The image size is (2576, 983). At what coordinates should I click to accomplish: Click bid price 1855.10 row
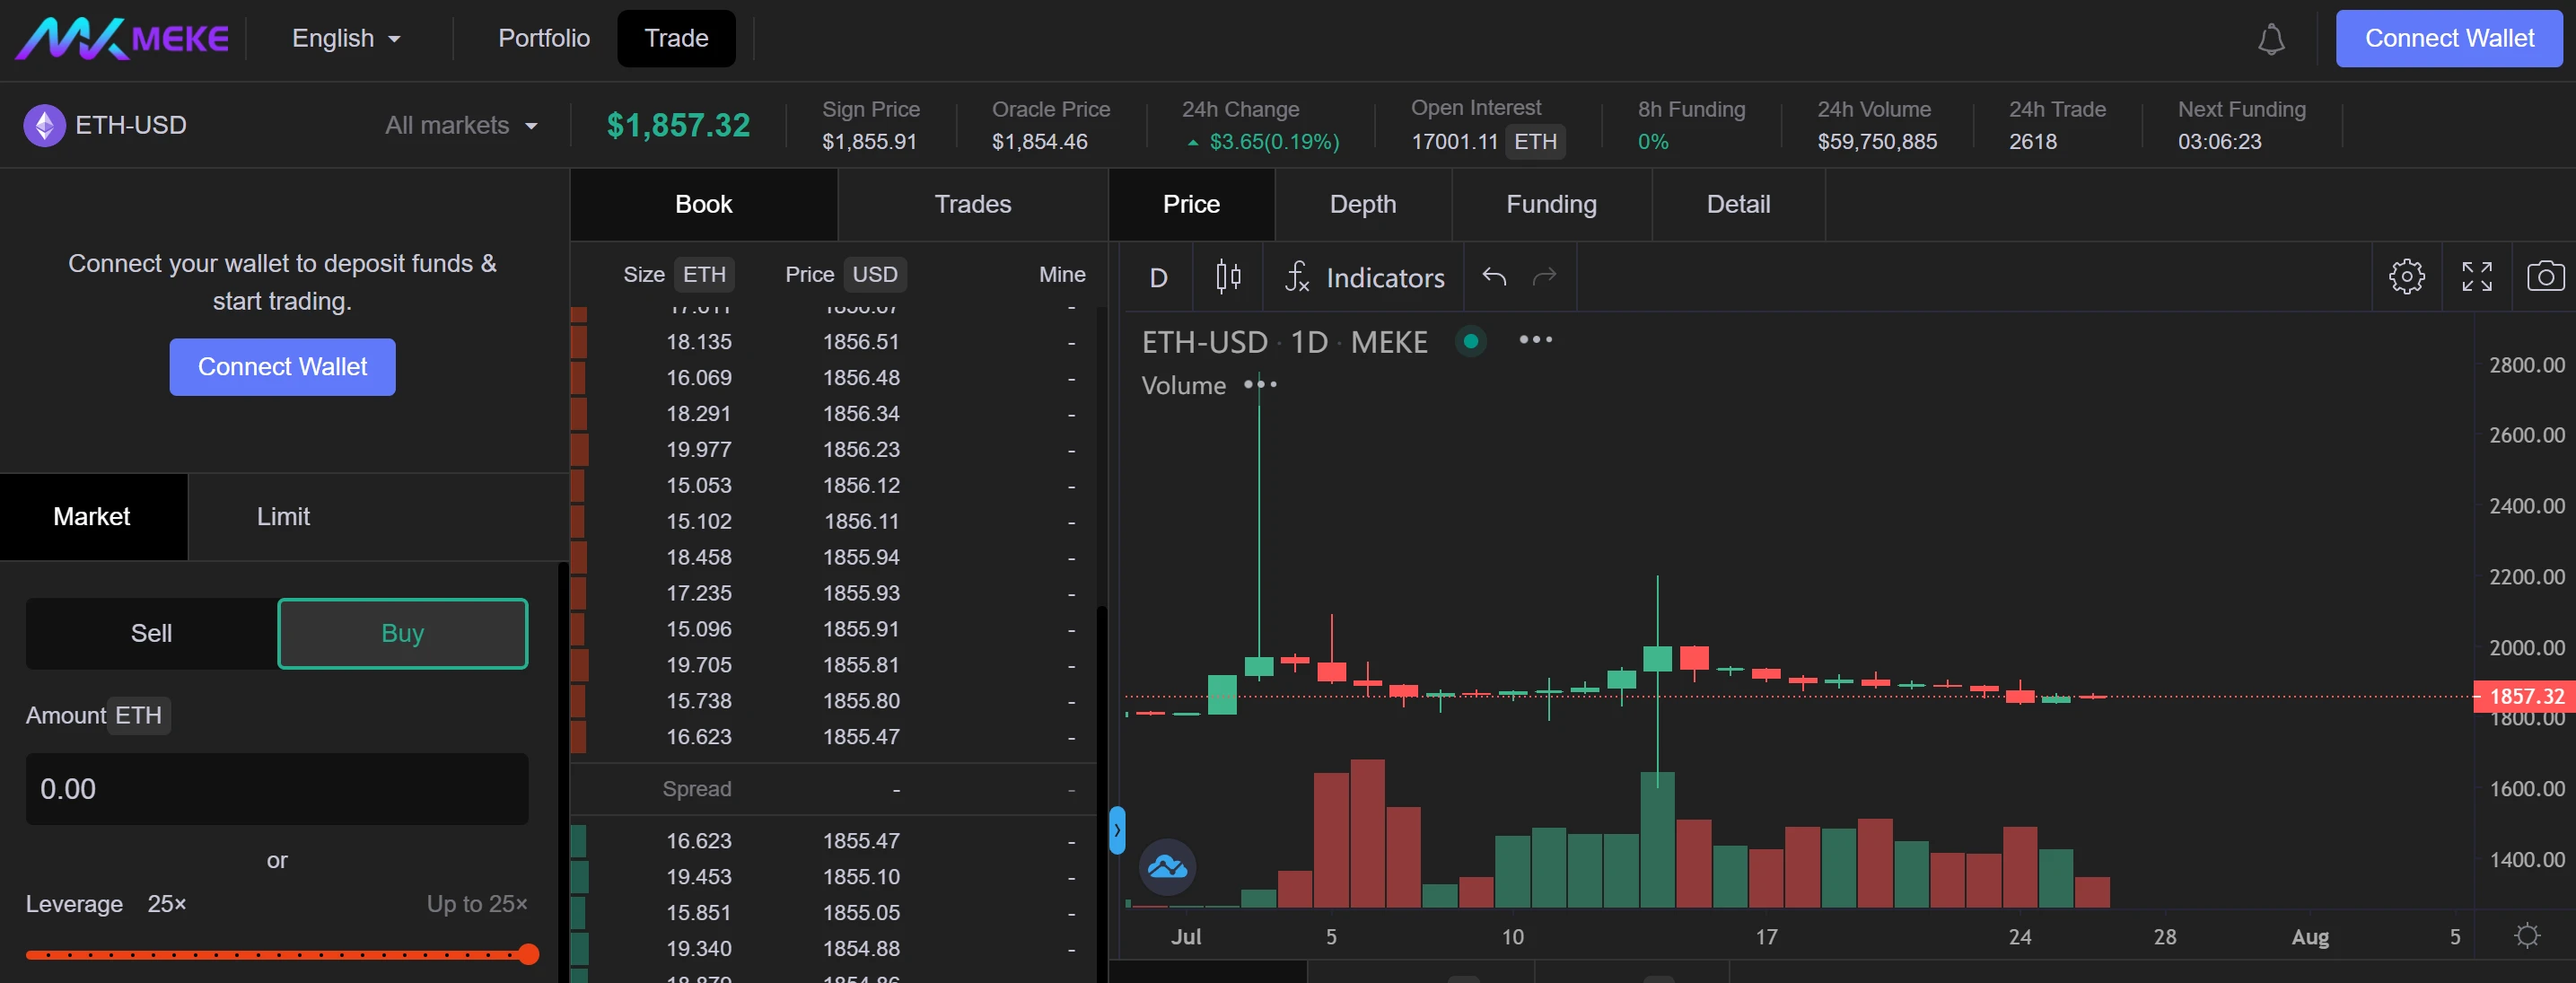833,877
